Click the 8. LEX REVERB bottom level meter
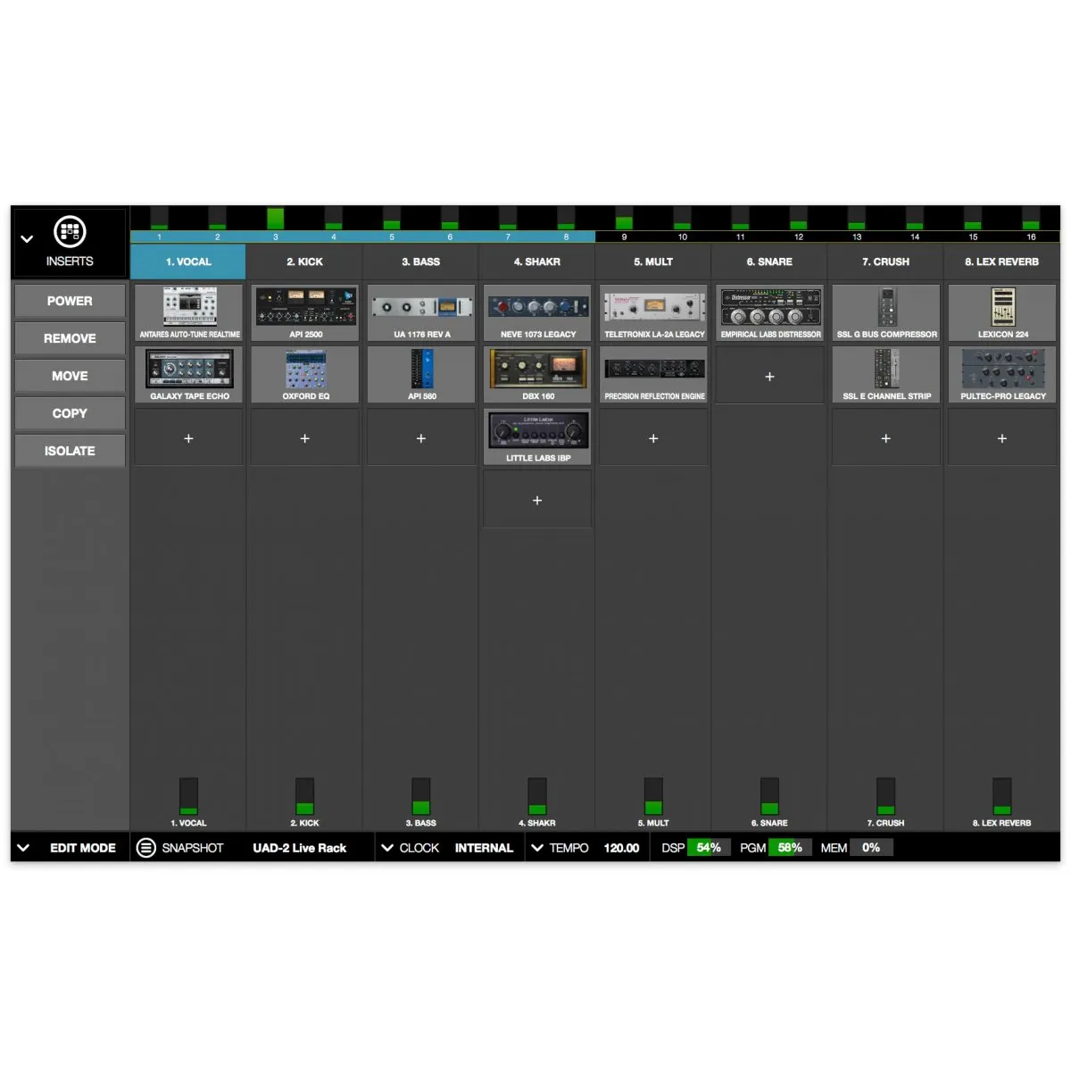This screenshot has width=1071, height=1071. point(1001,796)
